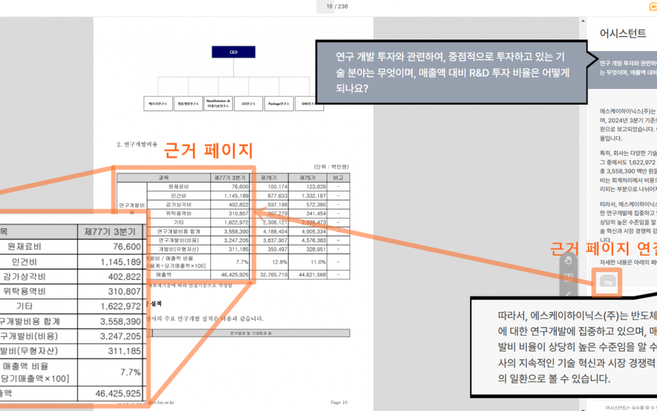This screenshot has width=657, height=411.
Task: Click the 비고 column header
Action: pos(338,178)
